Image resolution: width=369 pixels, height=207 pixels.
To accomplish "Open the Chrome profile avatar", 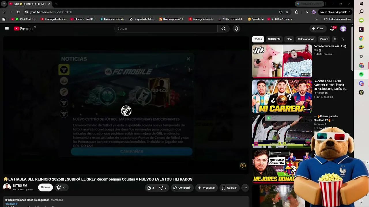I will (x=314, y=12).
